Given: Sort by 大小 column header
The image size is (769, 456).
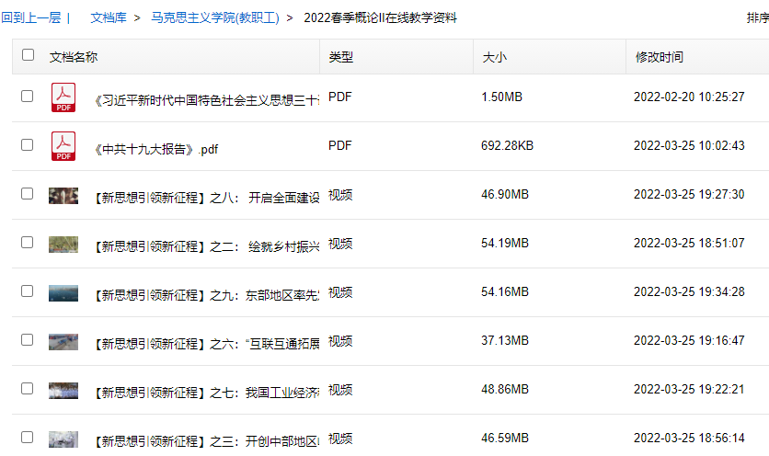Looking at the screenshot, I should tap(494, 57).
